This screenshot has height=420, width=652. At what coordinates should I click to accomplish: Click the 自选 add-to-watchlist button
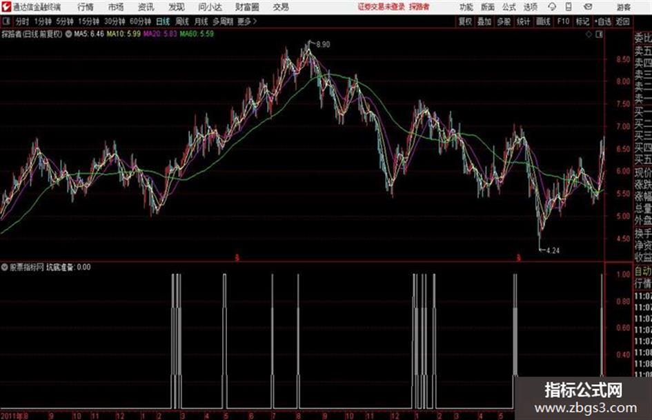(x=603, y=21)
